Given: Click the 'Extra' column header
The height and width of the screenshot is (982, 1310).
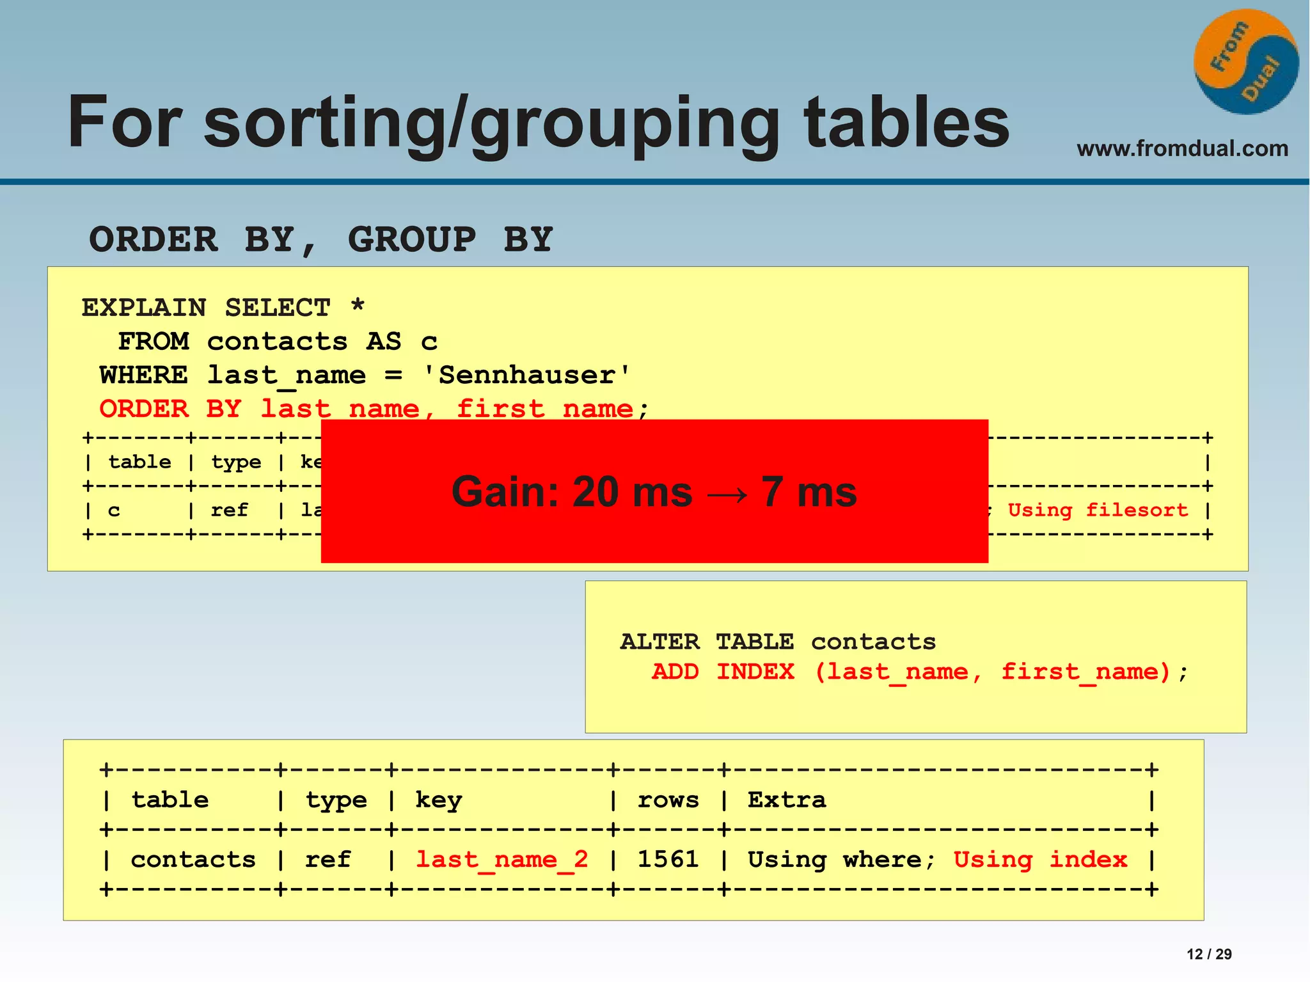Looking at the screenshot, I should [x=787, y=800].
